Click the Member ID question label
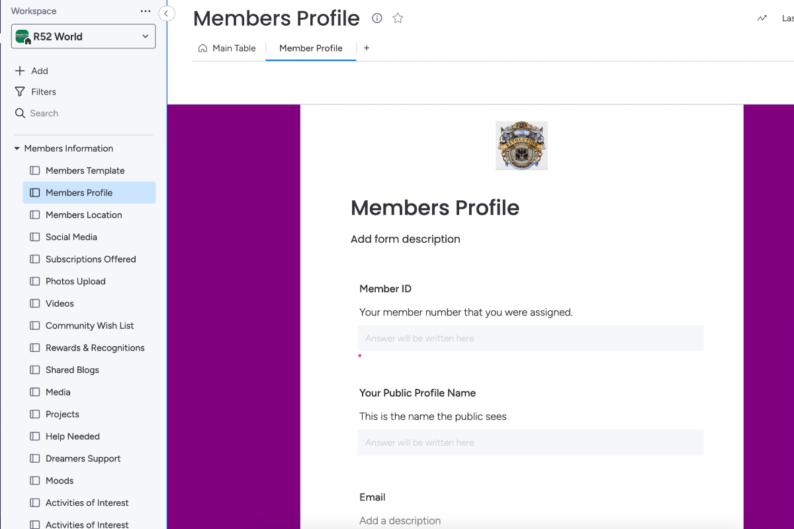Viewport: 794px width, 529px height. [x=386, y=289]
